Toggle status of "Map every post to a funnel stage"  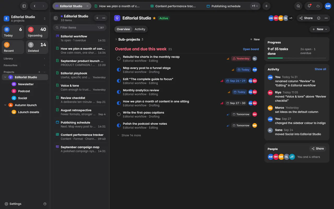click(119, 70)
